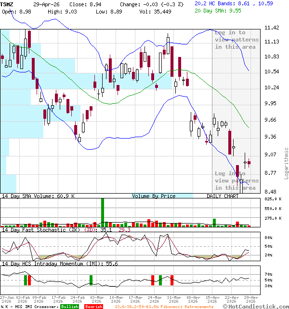The image size is (289, 309).
Task: Click the DAILY CHART label
Action: [x=223, y=196]
